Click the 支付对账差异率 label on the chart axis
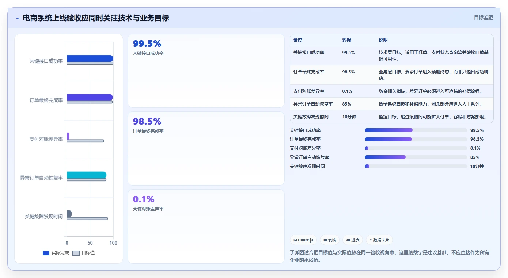The image size is (508, 278). [46, 139]
